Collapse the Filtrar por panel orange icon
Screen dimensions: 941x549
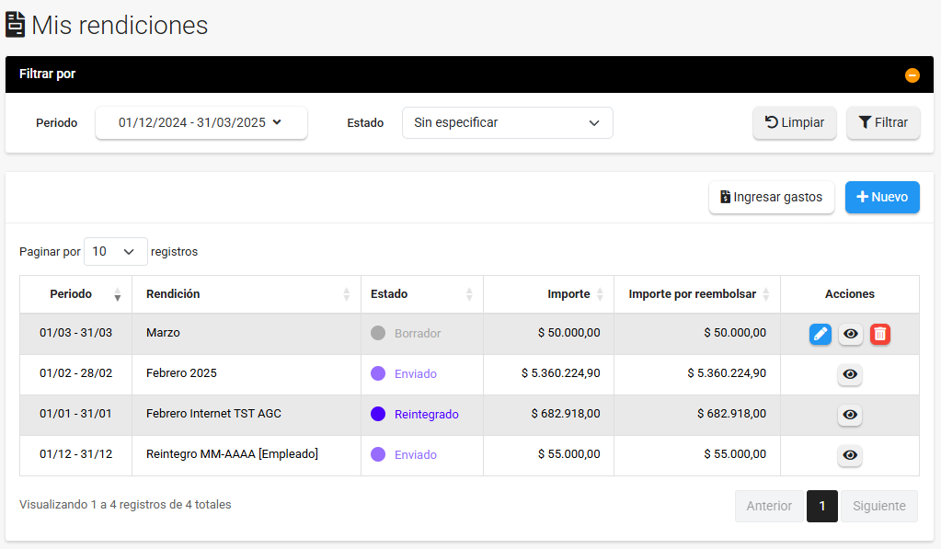[x=912, y=75]
